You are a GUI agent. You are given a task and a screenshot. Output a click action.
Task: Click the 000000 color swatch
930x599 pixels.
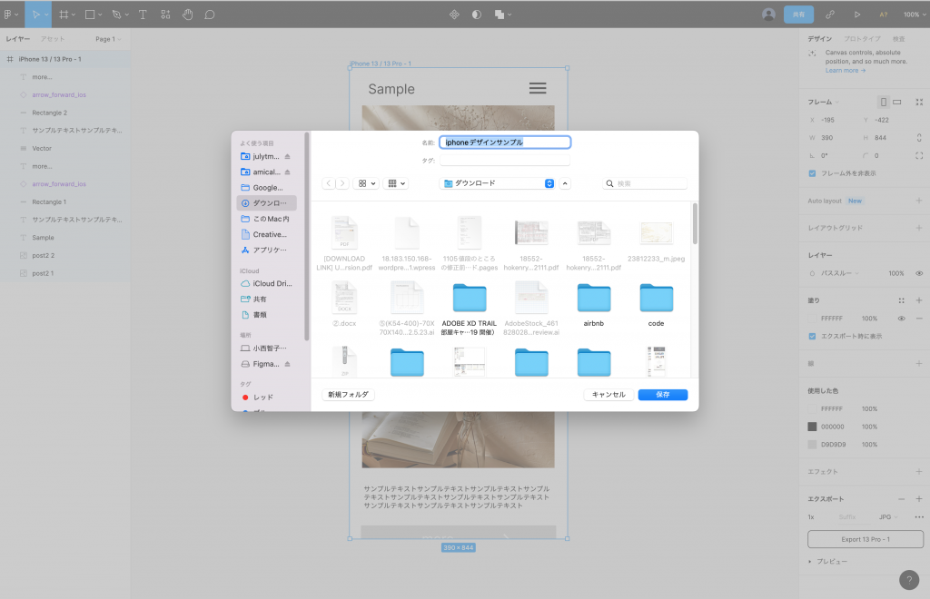(813, 427)
